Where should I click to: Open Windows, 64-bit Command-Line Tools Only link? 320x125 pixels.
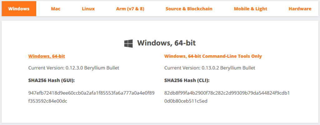(213, 56)
